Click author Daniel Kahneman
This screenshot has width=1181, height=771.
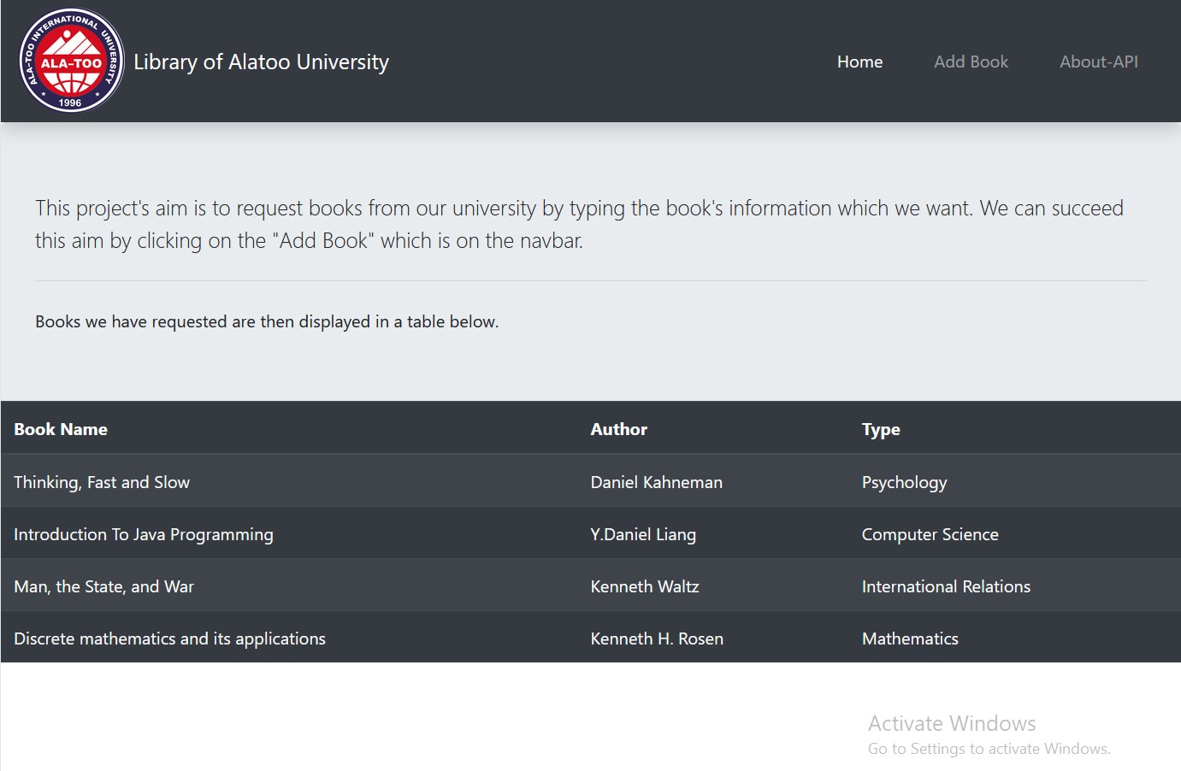tap(656, 482)
